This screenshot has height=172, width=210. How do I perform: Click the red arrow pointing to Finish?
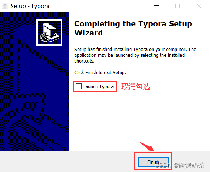coord(146,146)
